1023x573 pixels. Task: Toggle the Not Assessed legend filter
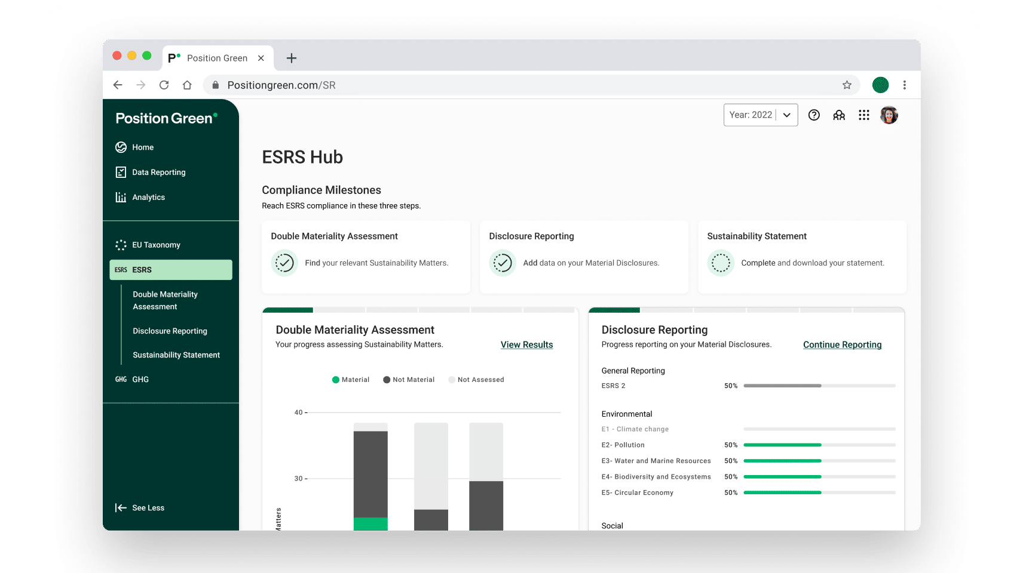pos(476,379)
